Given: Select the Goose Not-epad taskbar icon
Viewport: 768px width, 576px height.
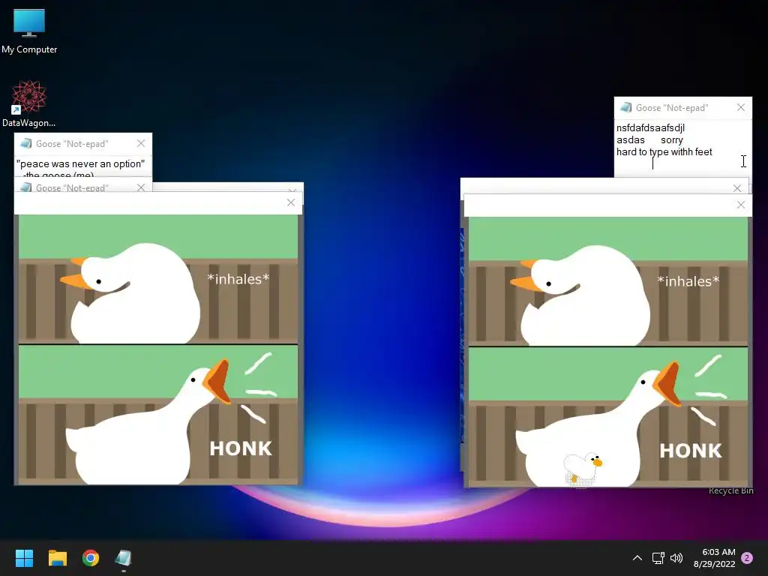Looking at the screenshot, I should click(124, 558).
